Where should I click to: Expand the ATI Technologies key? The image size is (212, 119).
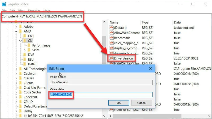coord(16,69)
